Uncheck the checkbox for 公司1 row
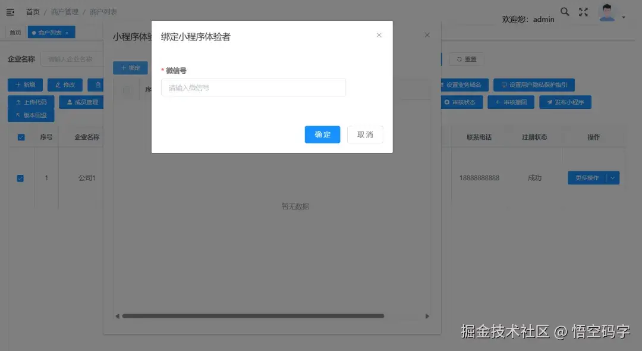The image size is (642, 351). pos(21,178)
